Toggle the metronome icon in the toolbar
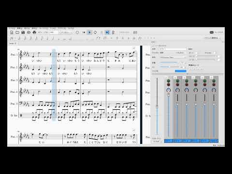The width and height of the screenshot is (232, 174). [113, 32]
